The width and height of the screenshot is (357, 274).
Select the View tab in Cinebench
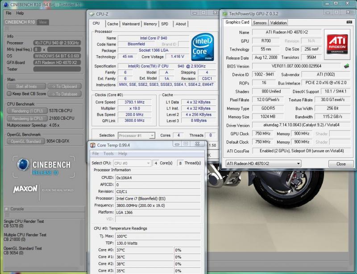pos(42,22)
